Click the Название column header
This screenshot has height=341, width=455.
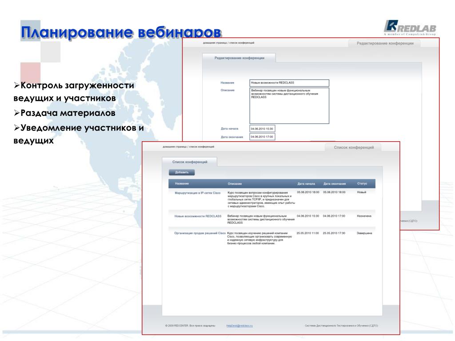pyautogui.click(x=182, y=183)
